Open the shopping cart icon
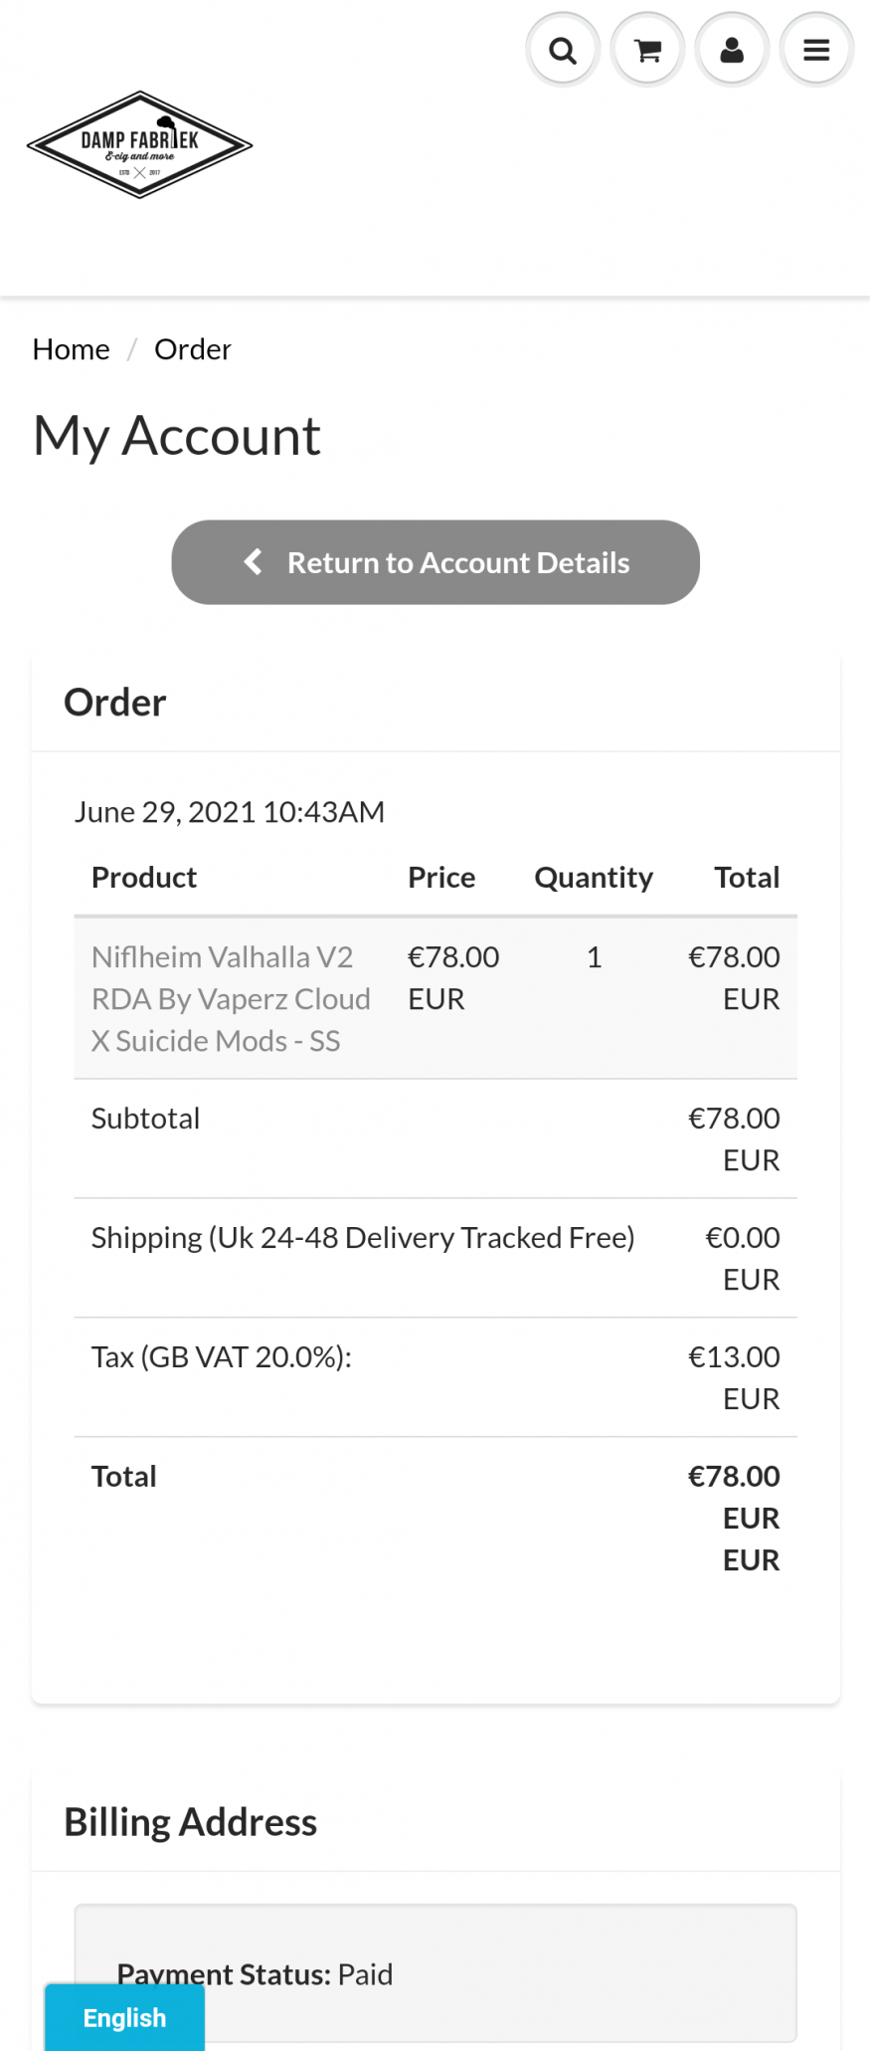 648,50
